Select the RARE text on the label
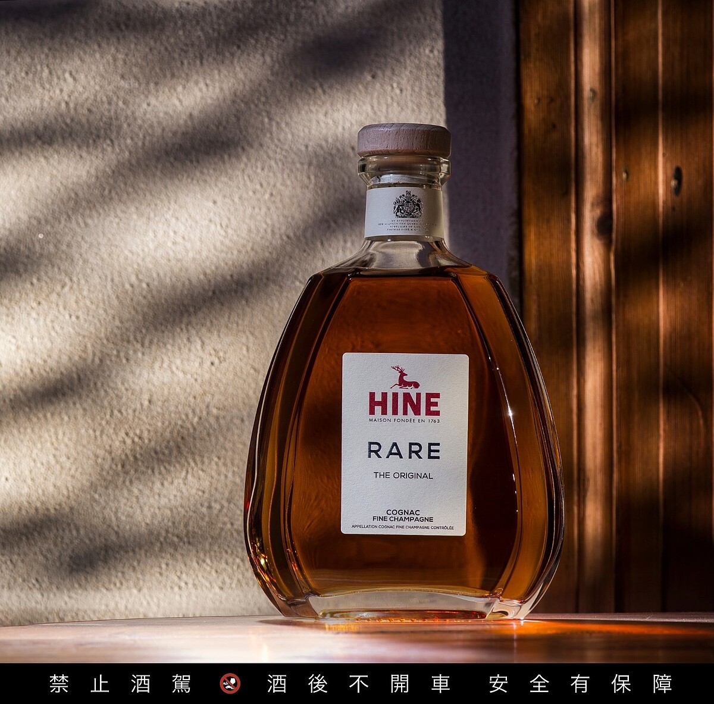This screenshot has width=714, height=704. coord(404,450)
